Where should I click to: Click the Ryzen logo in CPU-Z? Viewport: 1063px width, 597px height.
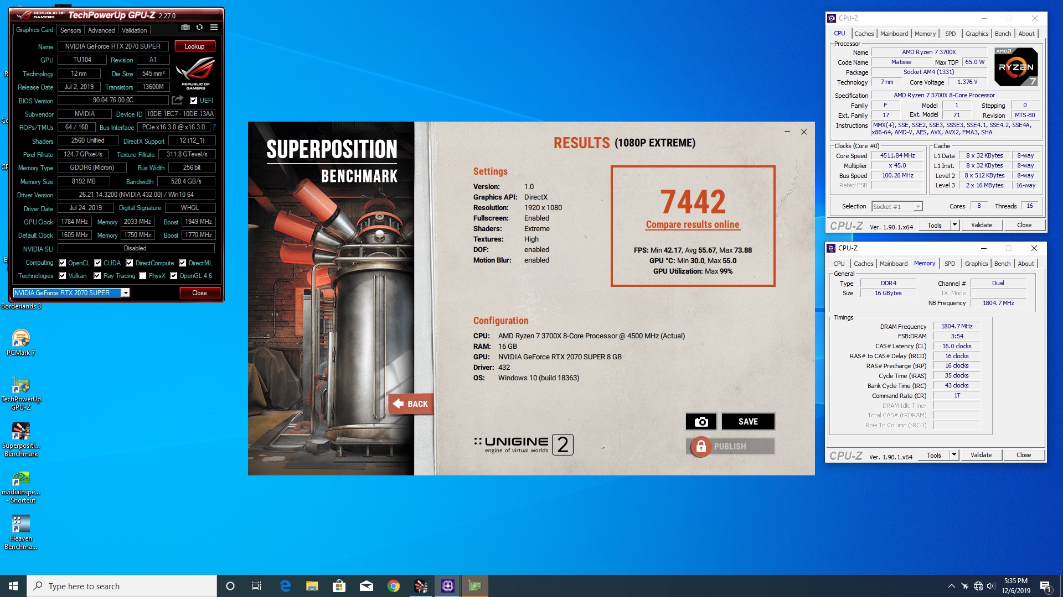click(x=1016, y=67)
